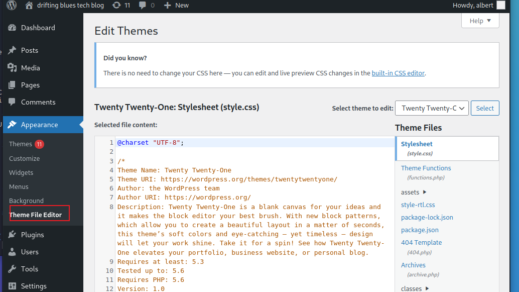Image resolution: width=519 pixels, height=292 pixels.
Task: Open the Theme Functions file
Action: coord(426,168)
